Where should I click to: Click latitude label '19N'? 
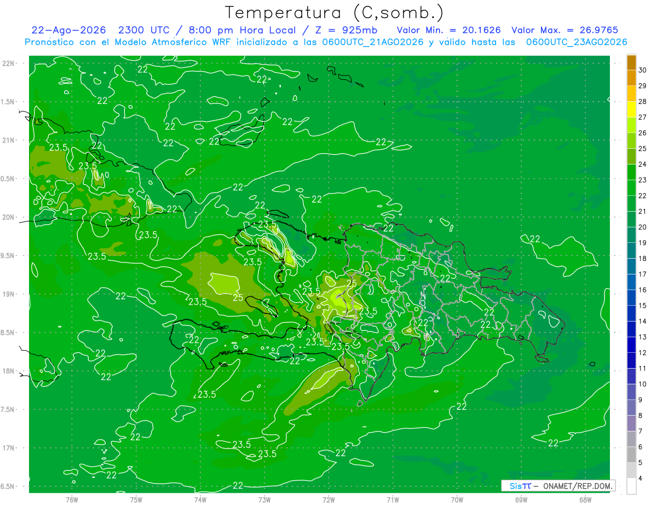pyautogui.click(x=9, y=294)
